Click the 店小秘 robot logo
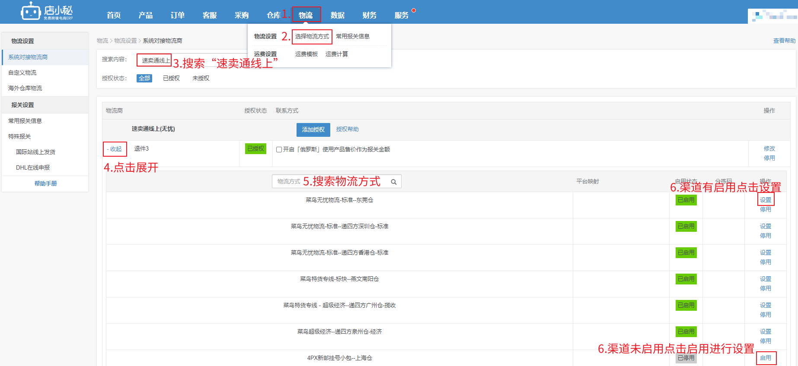The height and width of the screenshot is (366, 798). [x=47, y=11]
